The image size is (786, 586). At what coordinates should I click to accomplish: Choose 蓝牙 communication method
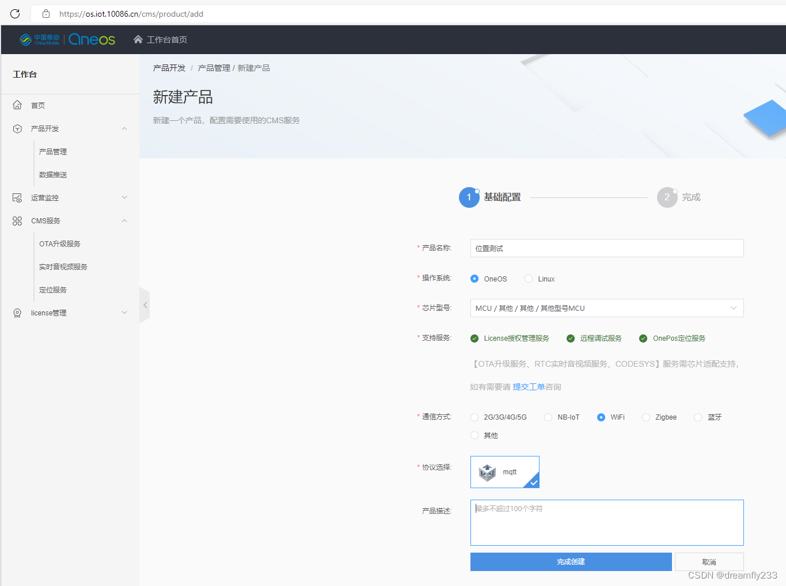point(698,417)
